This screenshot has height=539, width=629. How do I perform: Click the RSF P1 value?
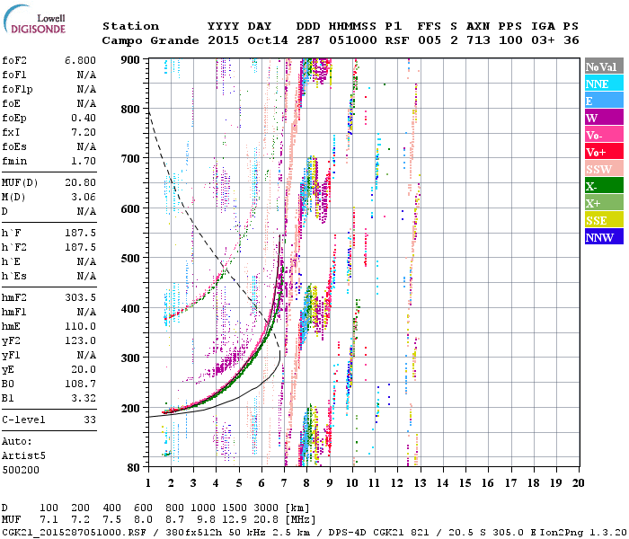tap(397, 40)
